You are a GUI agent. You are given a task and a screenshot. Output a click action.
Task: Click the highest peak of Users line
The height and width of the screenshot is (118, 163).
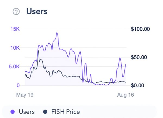coord(57,33)
